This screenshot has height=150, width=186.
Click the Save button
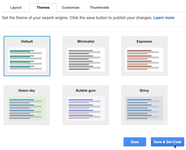tap(135, 142)
